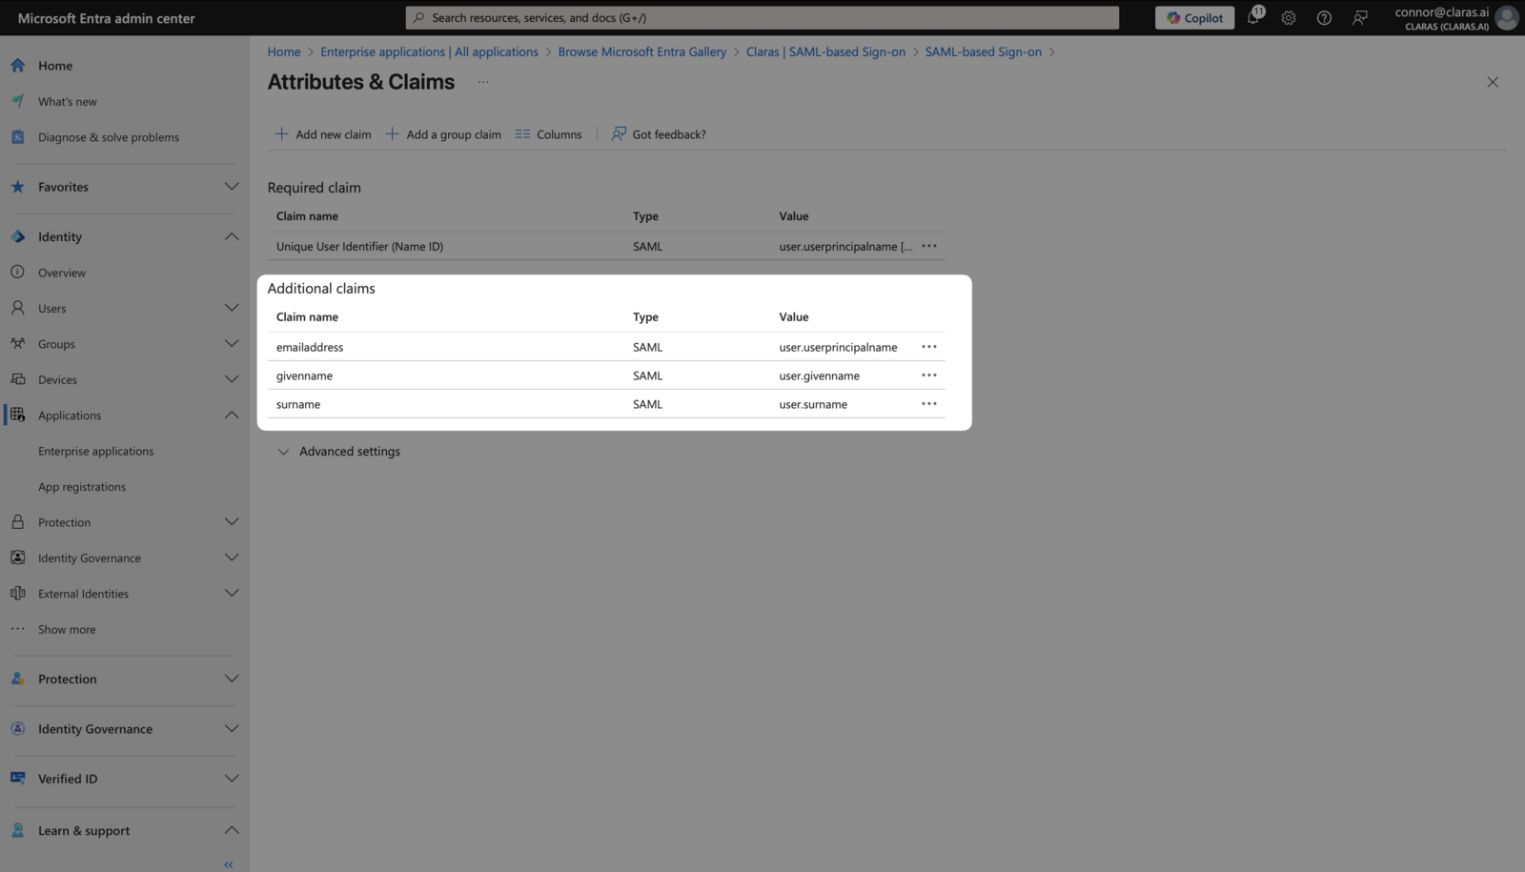Expand Advanced settings section

[x=338, y=452]
